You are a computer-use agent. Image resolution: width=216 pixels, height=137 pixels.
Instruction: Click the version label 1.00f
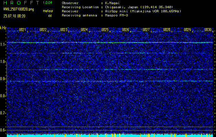coord(47,3)
